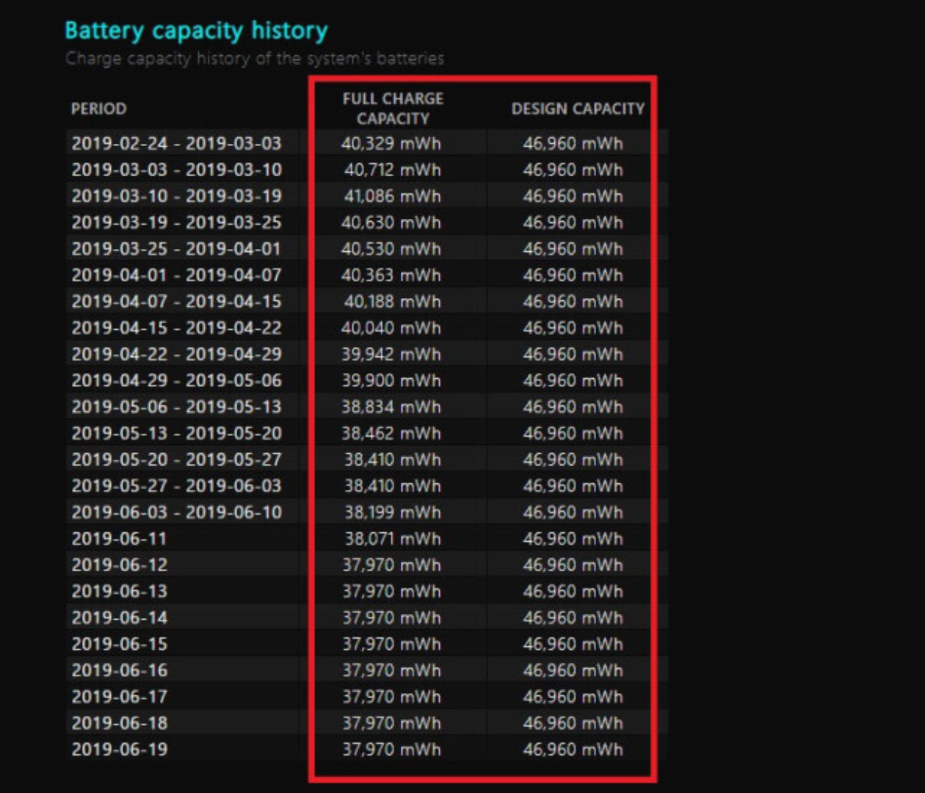Click design capacity value in 2019-06-19 row

point(573,750)
